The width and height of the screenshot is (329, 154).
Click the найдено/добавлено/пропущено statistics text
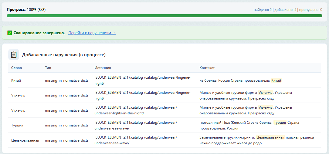(288, 10)
